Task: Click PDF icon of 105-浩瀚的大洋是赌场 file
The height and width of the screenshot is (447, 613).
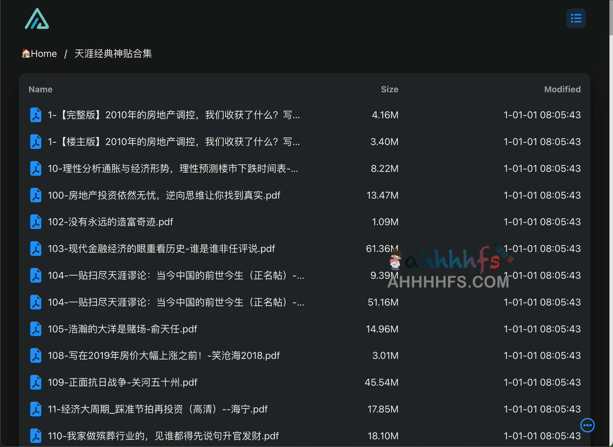Action: (36, 329)
